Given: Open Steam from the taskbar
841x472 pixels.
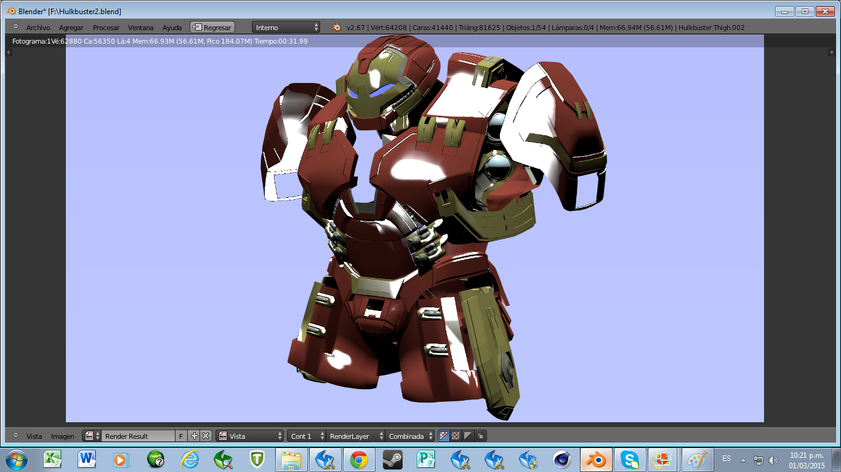Looking at the screenshot, I should (x=392, y=460).
